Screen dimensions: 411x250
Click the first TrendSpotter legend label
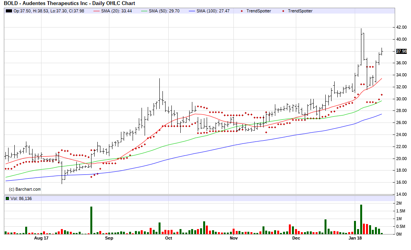point(259,11)
